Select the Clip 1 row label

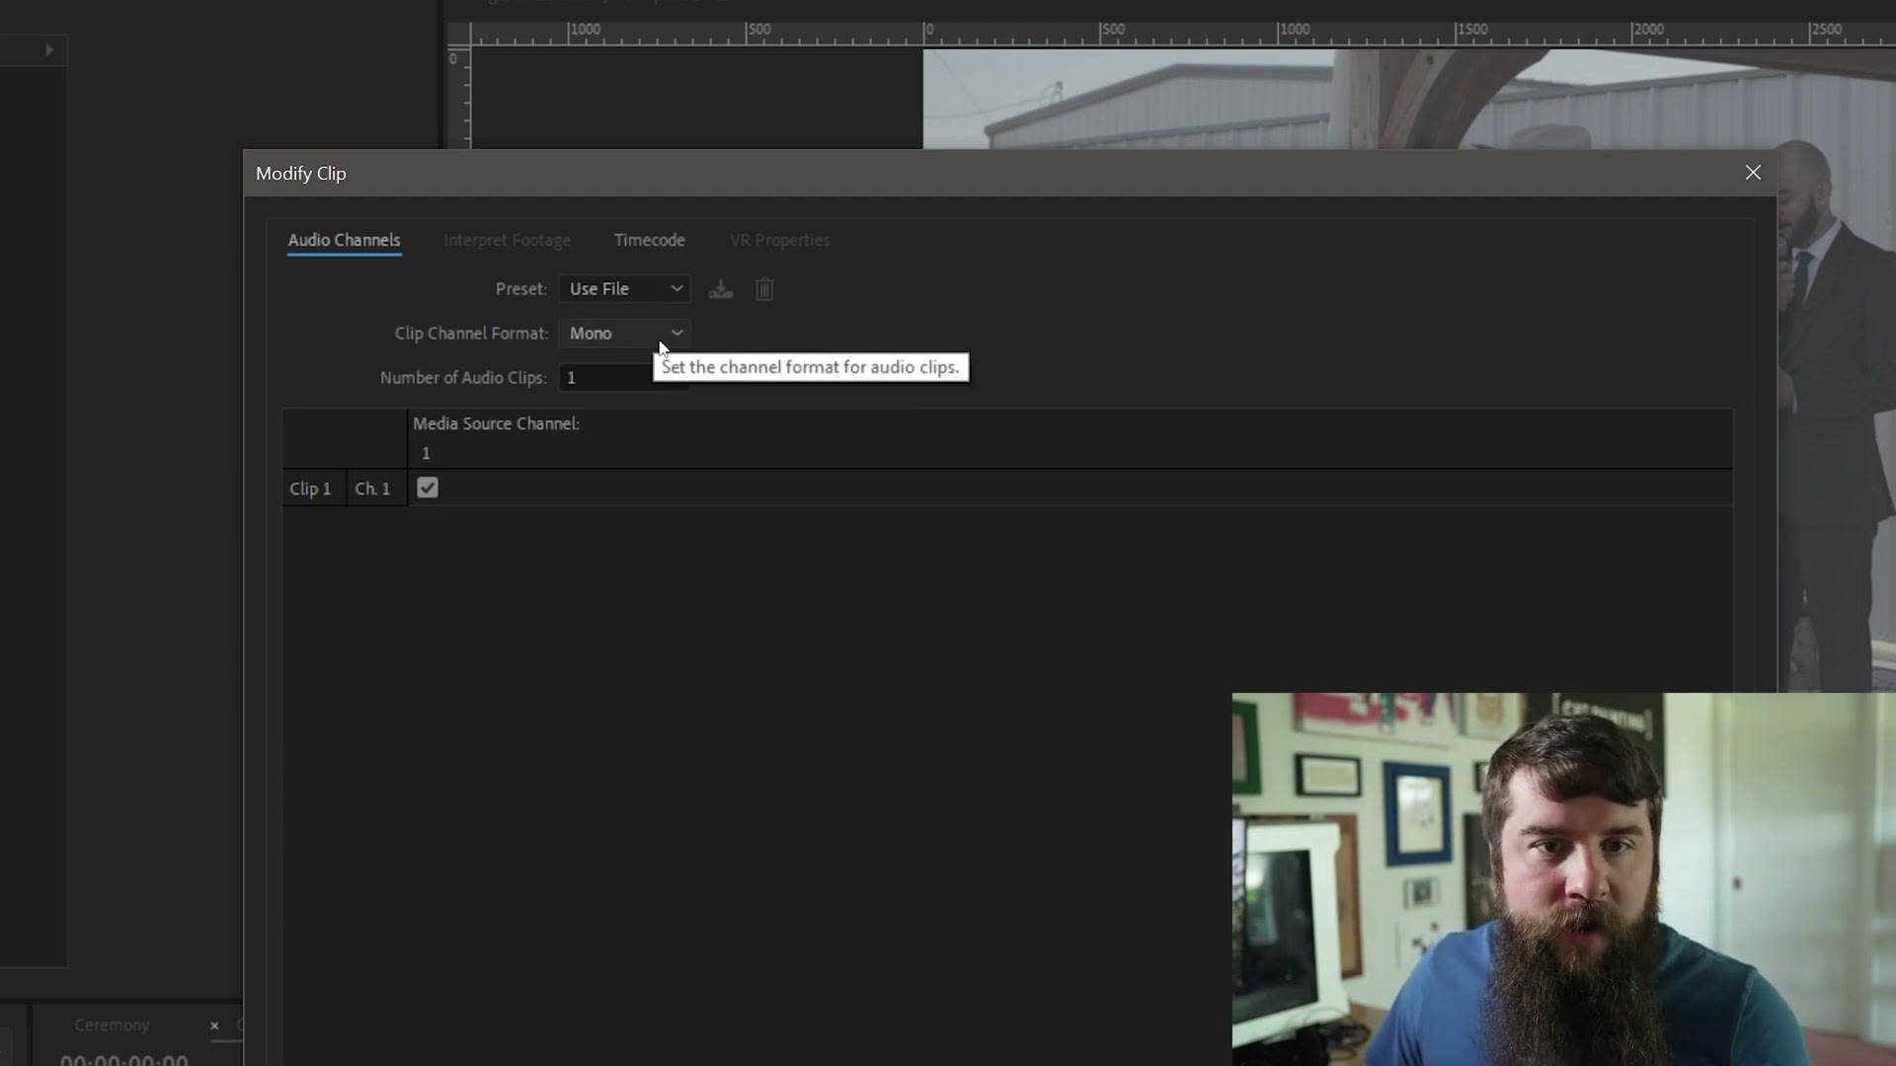coord(310,489)
